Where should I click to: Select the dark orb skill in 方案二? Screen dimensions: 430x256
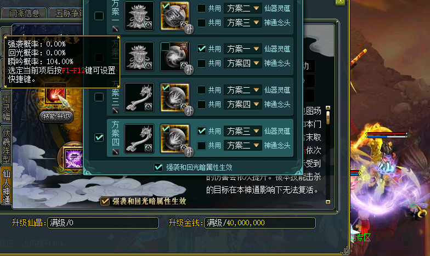click(175, 57)
